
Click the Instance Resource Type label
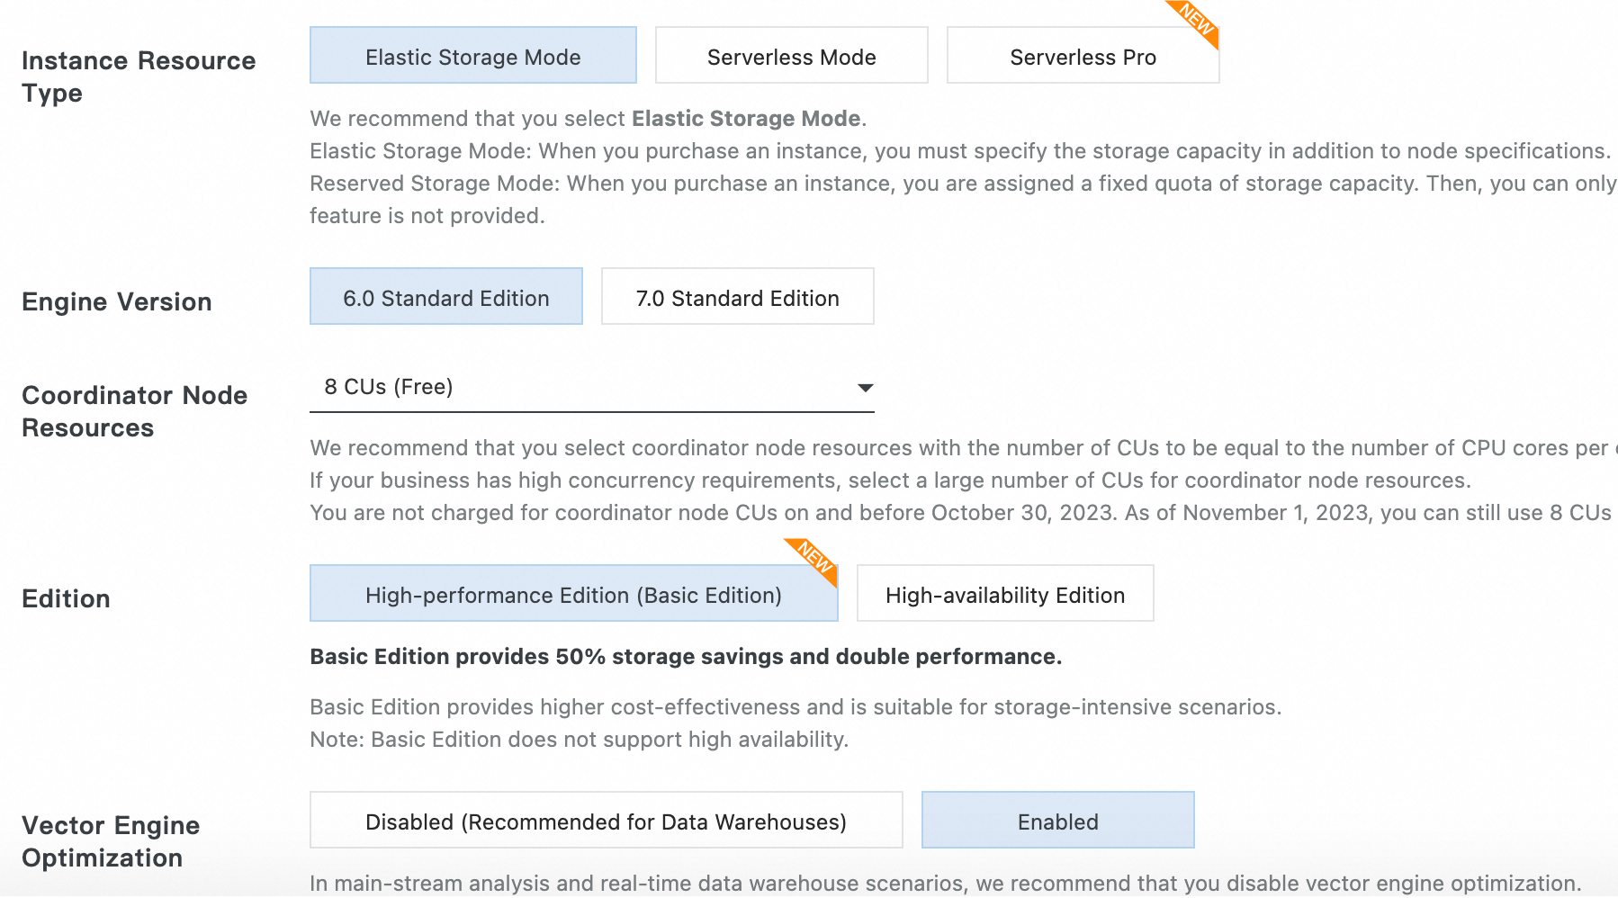click(x=139, y=76)
